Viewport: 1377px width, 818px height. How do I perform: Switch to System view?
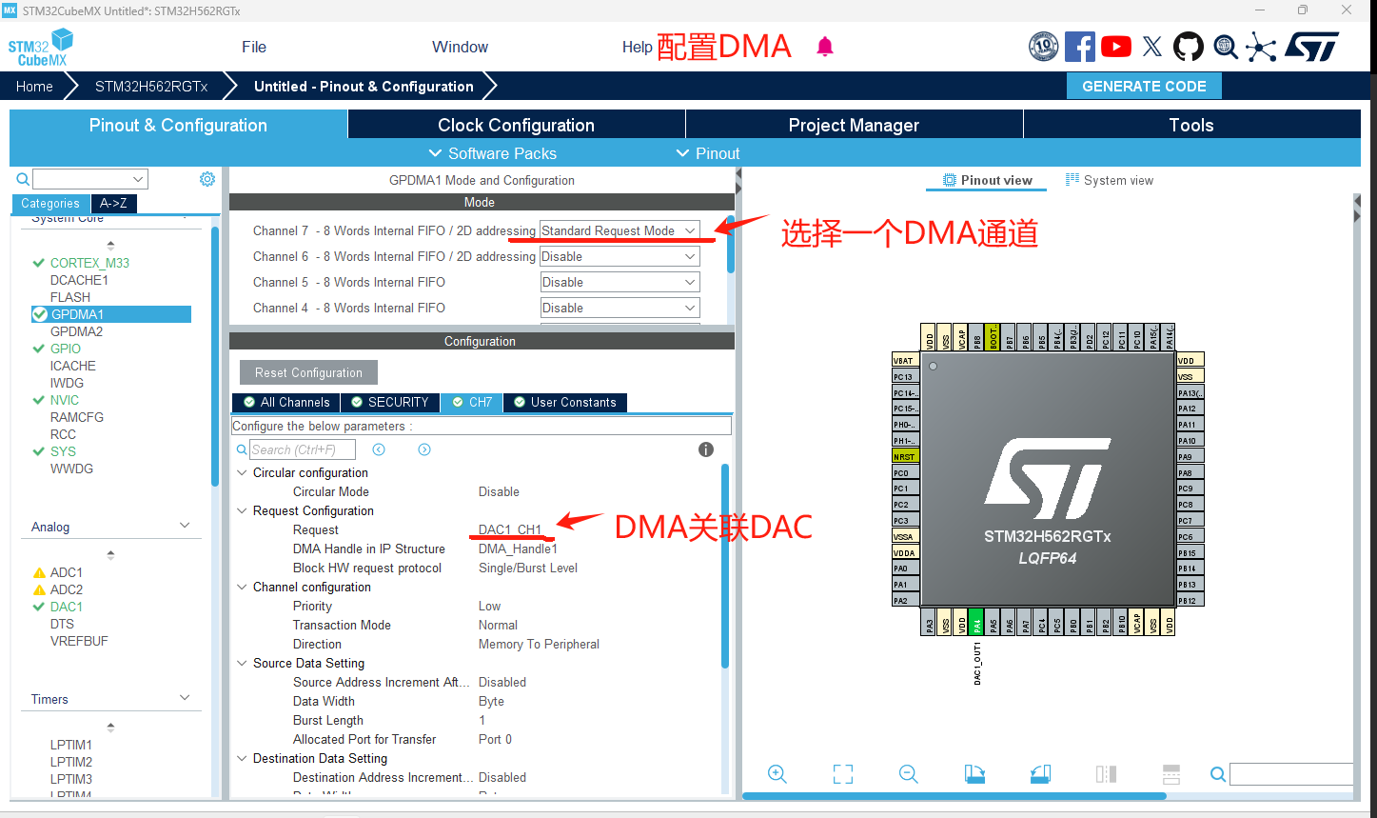click(1109, 180)
